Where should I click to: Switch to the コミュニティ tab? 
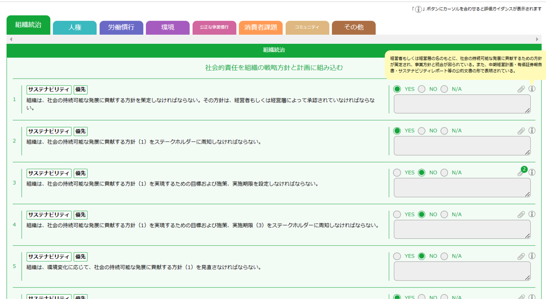(x=307, y=27)
